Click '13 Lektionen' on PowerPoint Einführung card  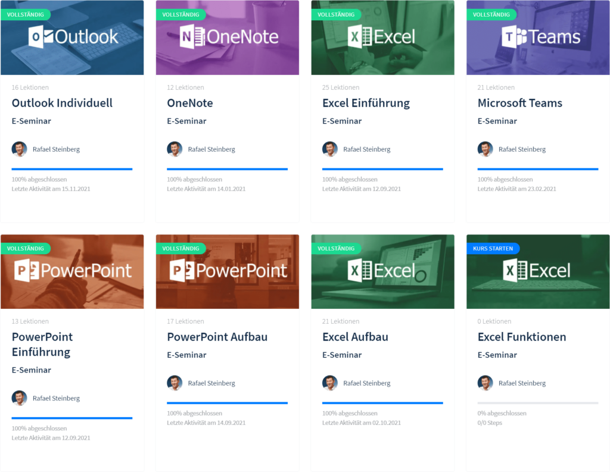click(x=30, y=321)
